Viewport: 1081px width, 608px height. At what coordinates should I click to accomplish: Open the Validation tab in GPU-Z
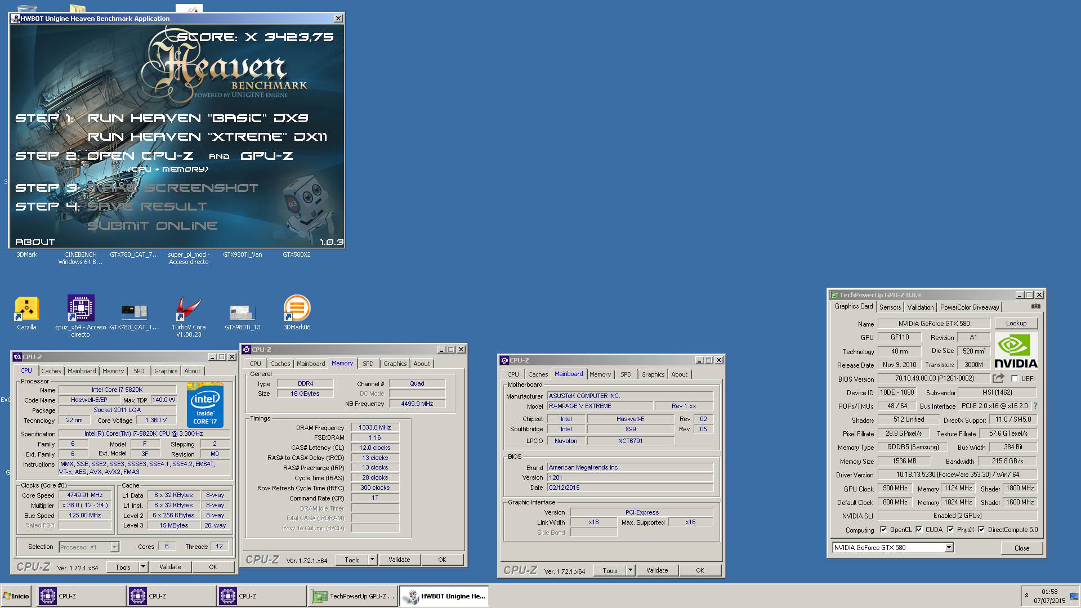[921, 307]
